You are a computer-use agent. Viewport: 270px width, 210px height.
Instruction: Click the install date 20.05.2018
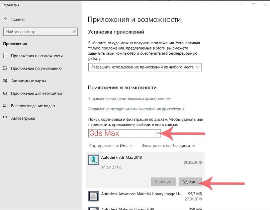193,162
